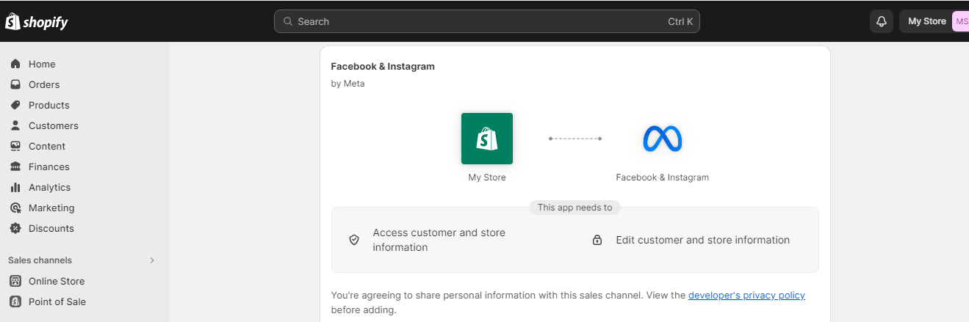Click the Orders inbox icon
This screenshot has width=969, height=322.
click(x=15, y=84)
